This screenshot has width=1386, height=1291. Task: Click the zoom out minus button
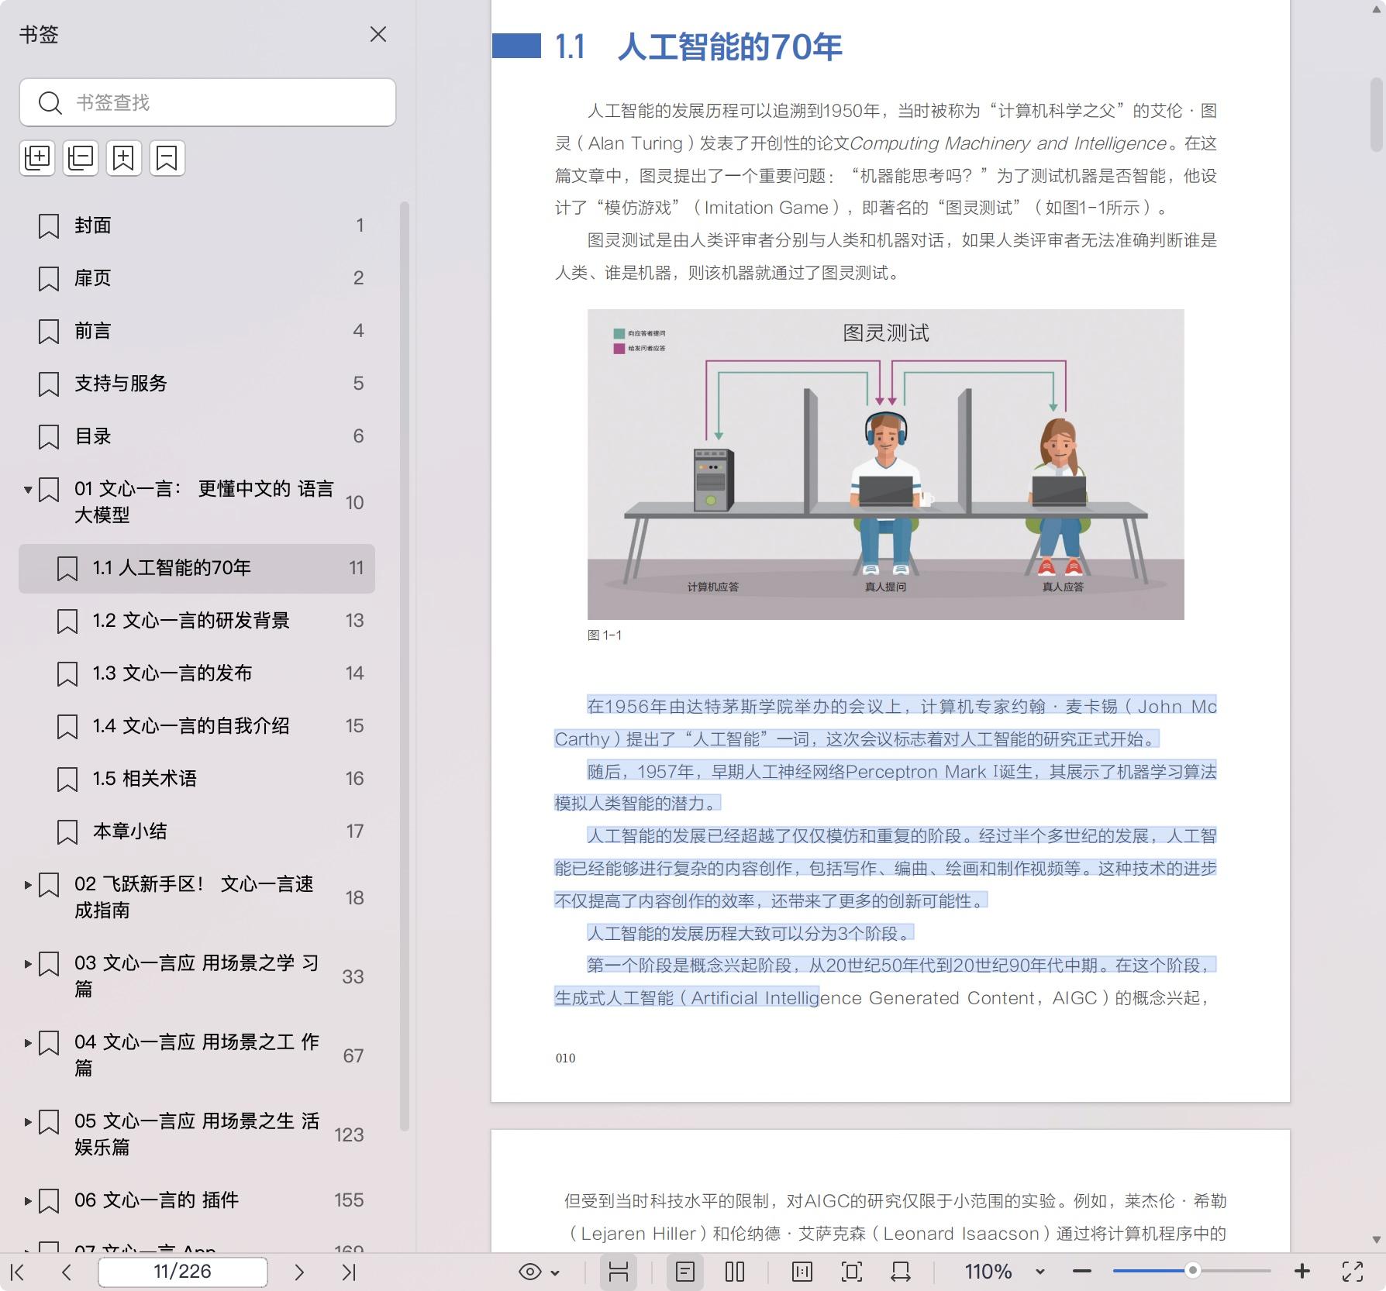[x=1082, y=1272]
